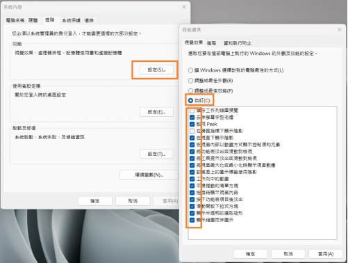Switch to the 資料執行防止 tab
348x263 pixels.
[238, 43]
